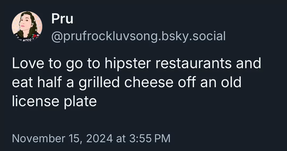
Task: Click the word restaurants in the post
Action: tap(194, 63)
